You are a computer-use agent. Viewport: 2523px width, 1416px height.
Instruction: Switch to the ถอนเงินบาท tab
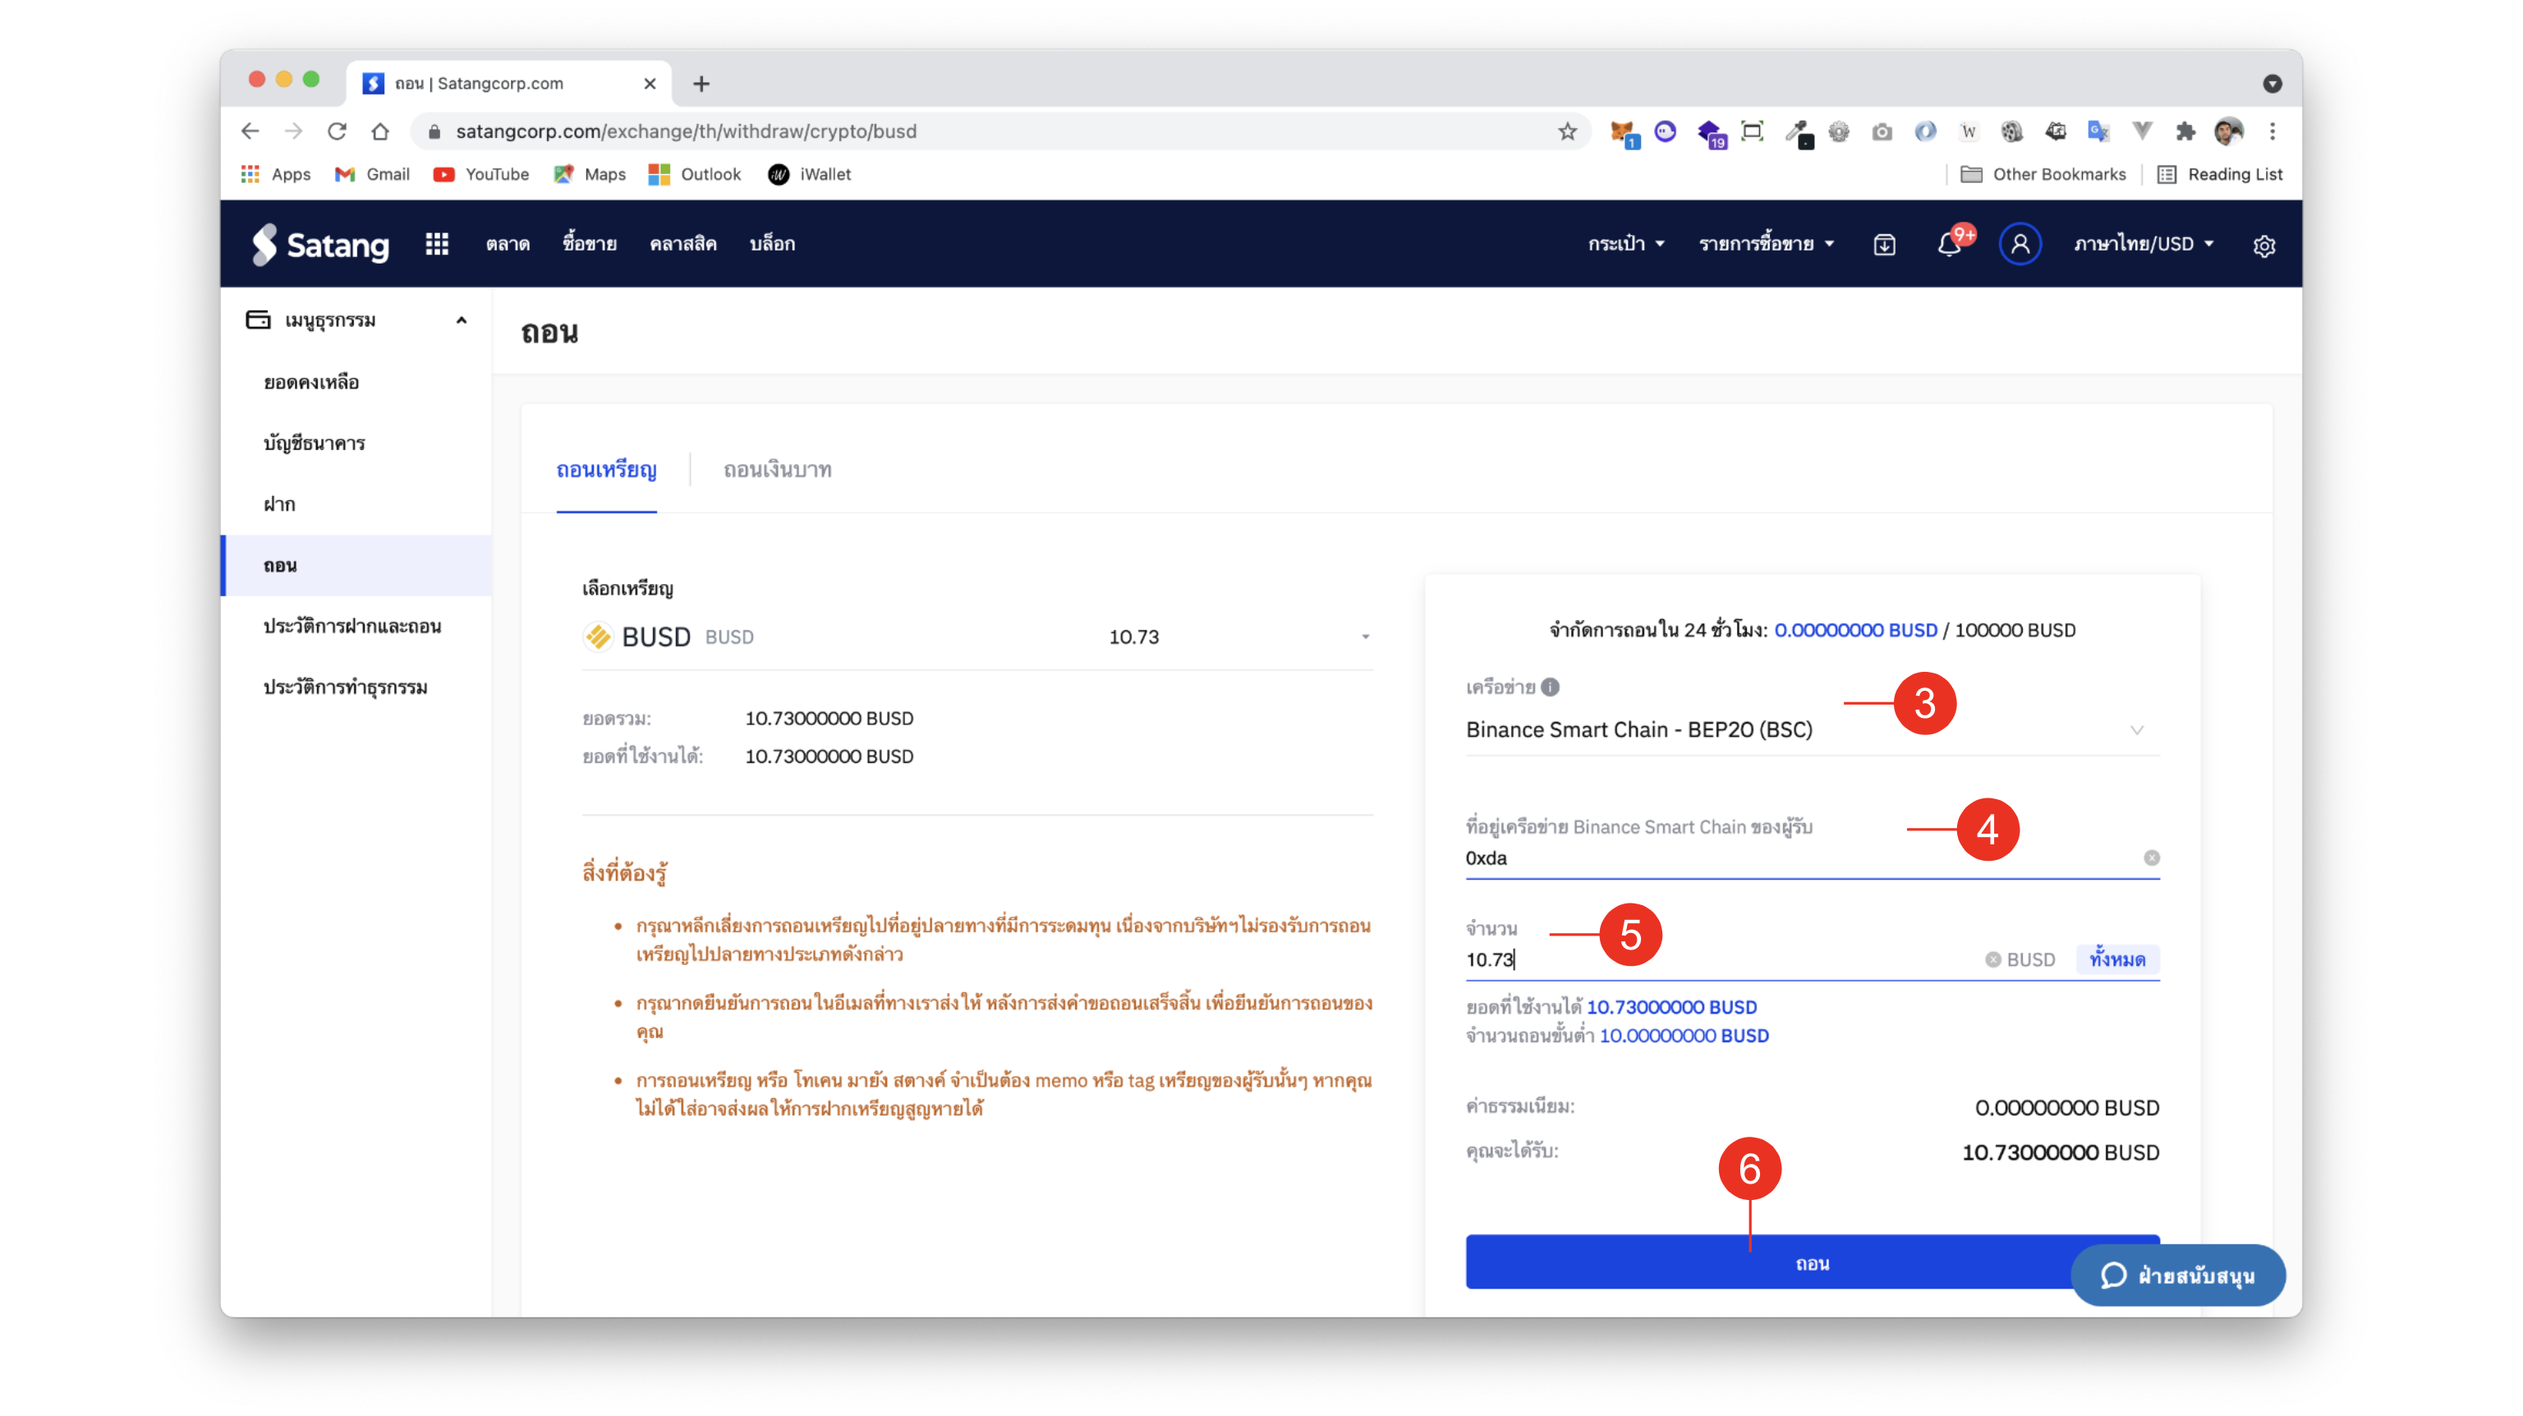click(778, 470)
